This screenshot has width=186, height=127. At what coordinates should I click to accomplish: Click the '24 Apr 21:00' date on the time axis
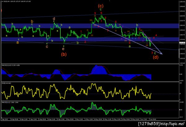(51, 119)
